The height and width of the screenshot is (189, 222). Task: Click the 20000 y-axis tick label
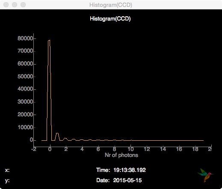tap(25, 115)
